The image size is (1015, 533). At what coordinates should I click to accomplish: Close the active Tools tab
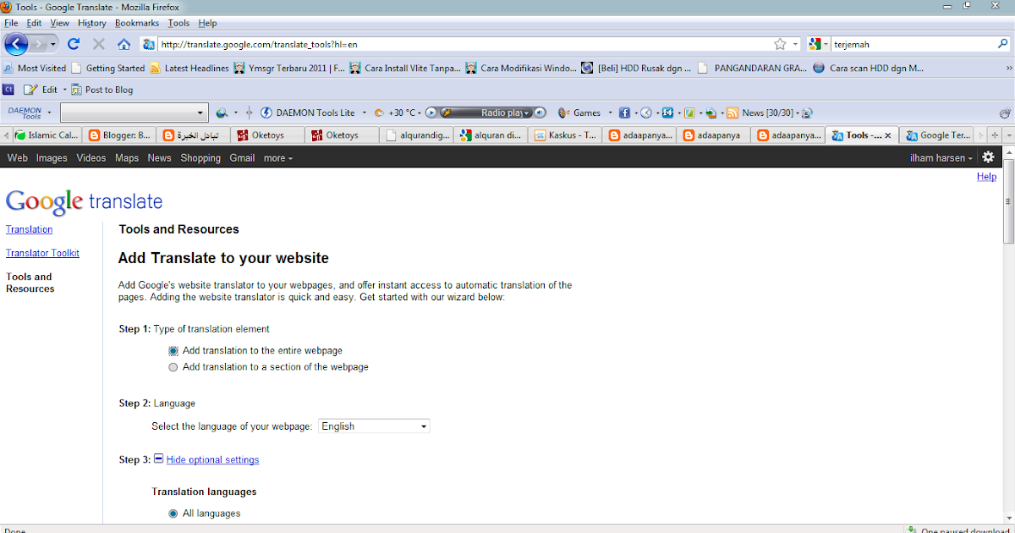point(887,135)
